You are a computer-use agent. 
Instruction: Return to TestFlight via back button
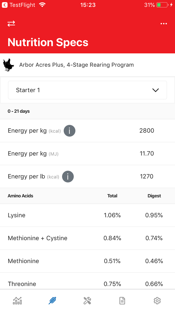[x=5, y=5]
